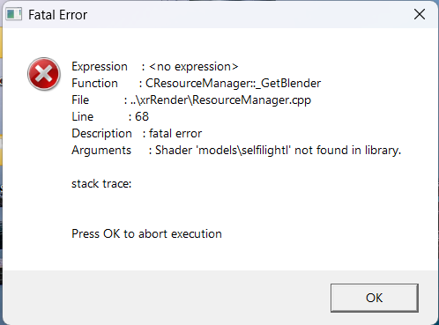The width and height of the screenshot is (439, 325).
Task: Click the <no expression> value text
Action: [194, 67]
